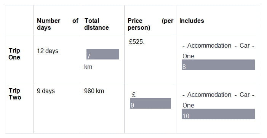Select answer blank 8 under Trip One includes

pyautogui.click(x=218, y=65)
